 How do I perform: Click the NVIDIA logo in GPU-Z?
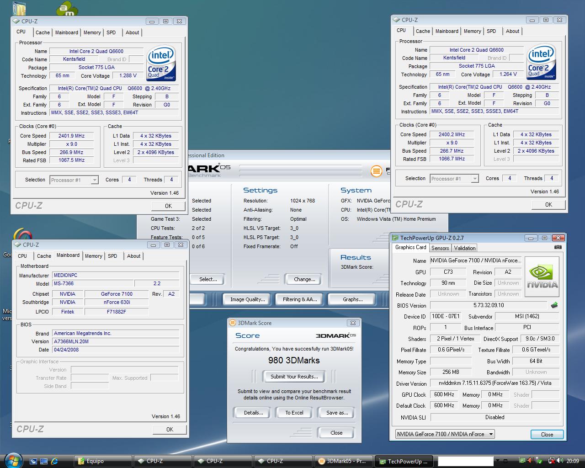pos(542,277)
